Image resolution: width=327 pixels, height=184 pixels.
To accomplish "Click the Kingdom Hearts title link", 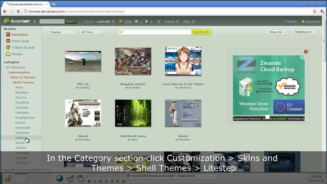I will [x=133, y=84].
